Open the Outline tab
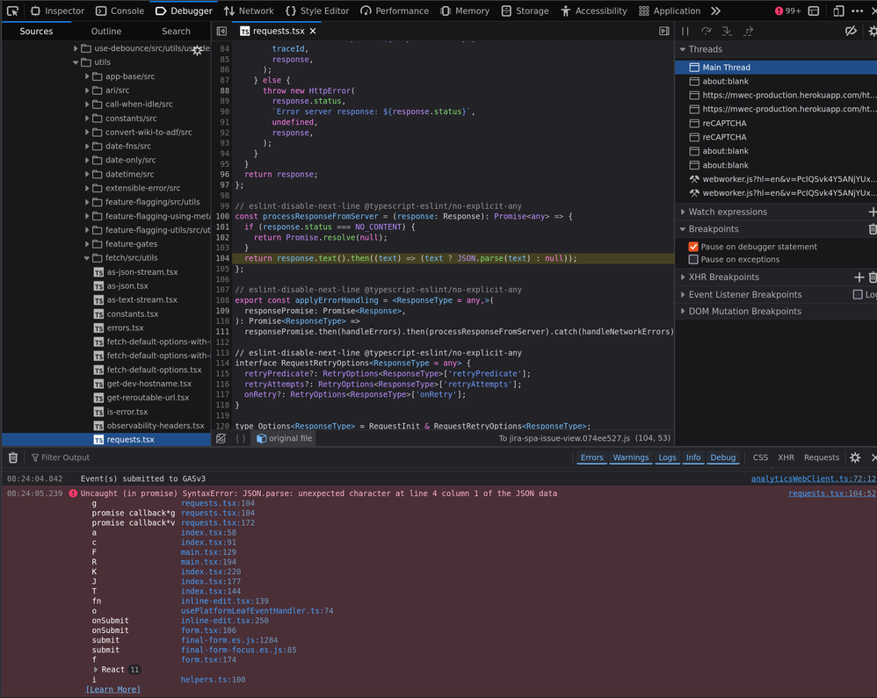The width and height of the screenshot is (877, 698). pyautogui.click(x=106, y=31)
